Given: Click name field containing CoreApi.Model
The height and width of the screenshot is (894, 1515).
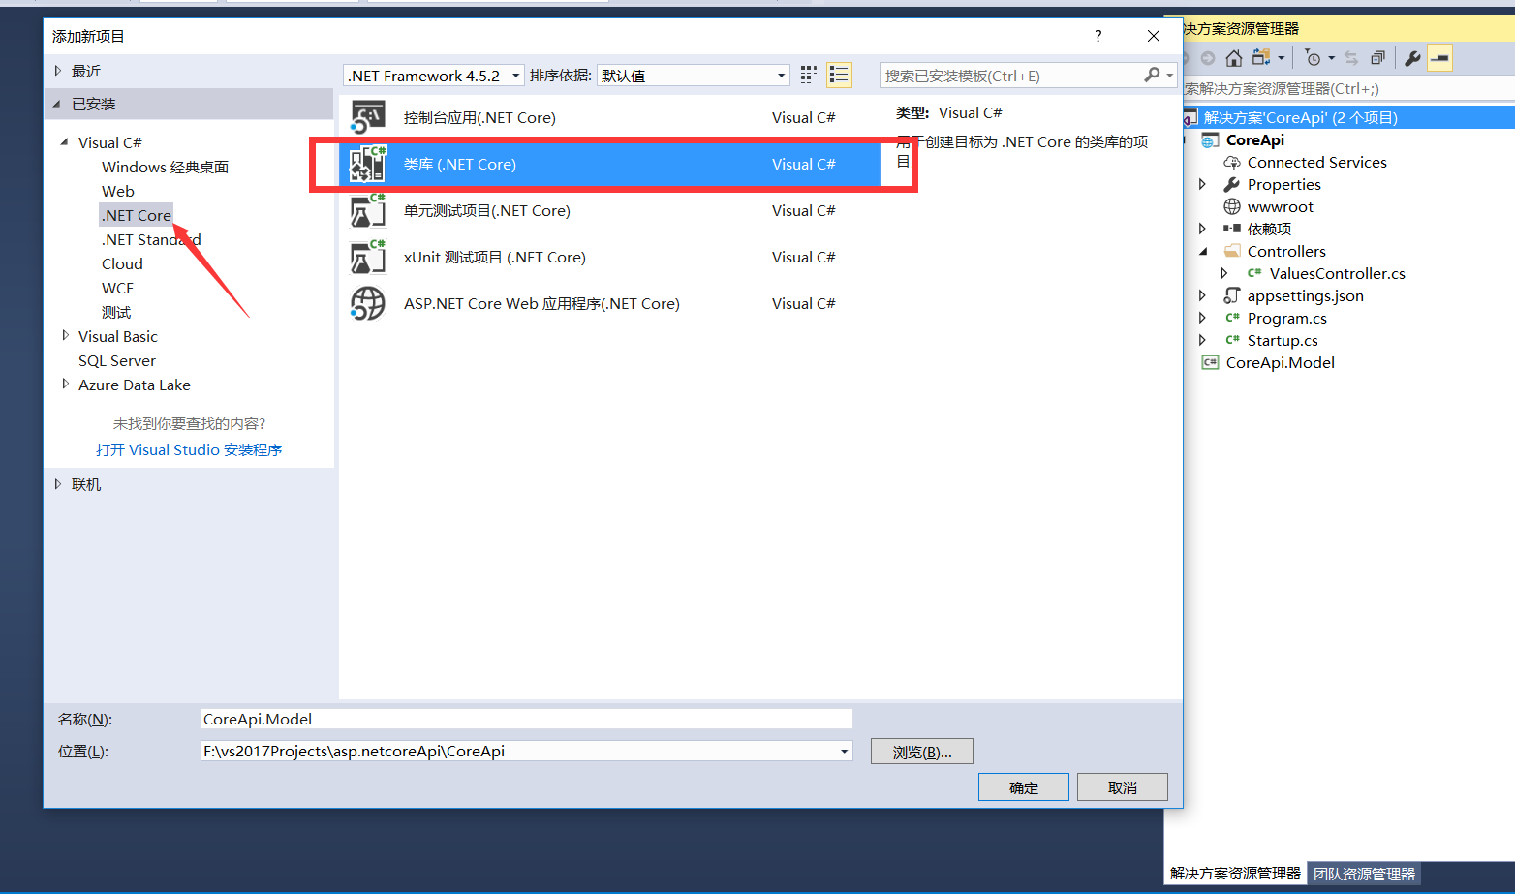Looking at the screenshot, I should [527, 719].
